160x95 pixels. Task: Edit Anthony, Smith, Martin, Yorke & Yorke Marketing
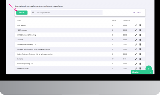click(136, 49)
